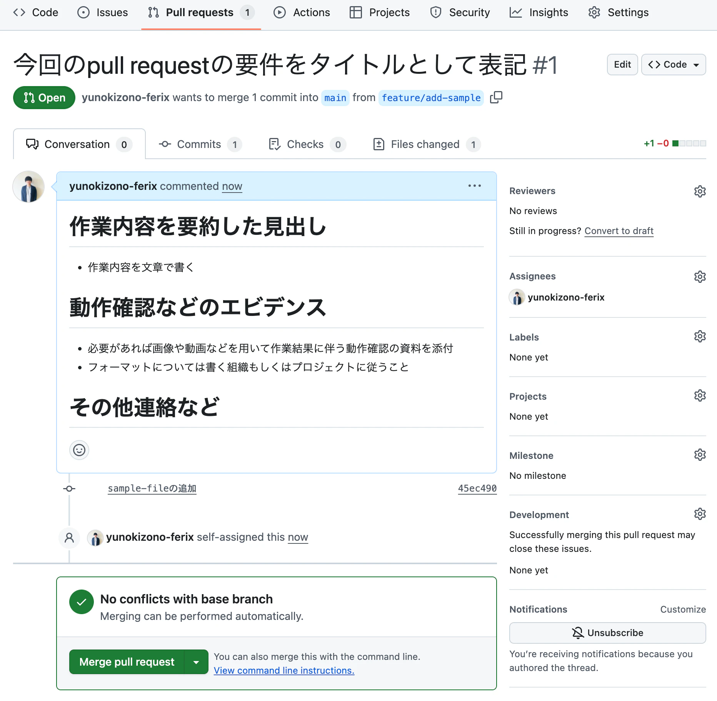717x701 pixels.
Task: Switch to the Files changed tab
Action: coord(427,144)
